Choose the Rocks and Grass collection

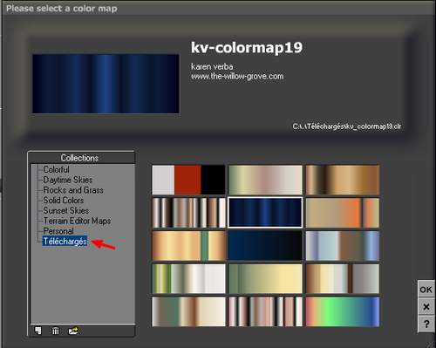73,190
